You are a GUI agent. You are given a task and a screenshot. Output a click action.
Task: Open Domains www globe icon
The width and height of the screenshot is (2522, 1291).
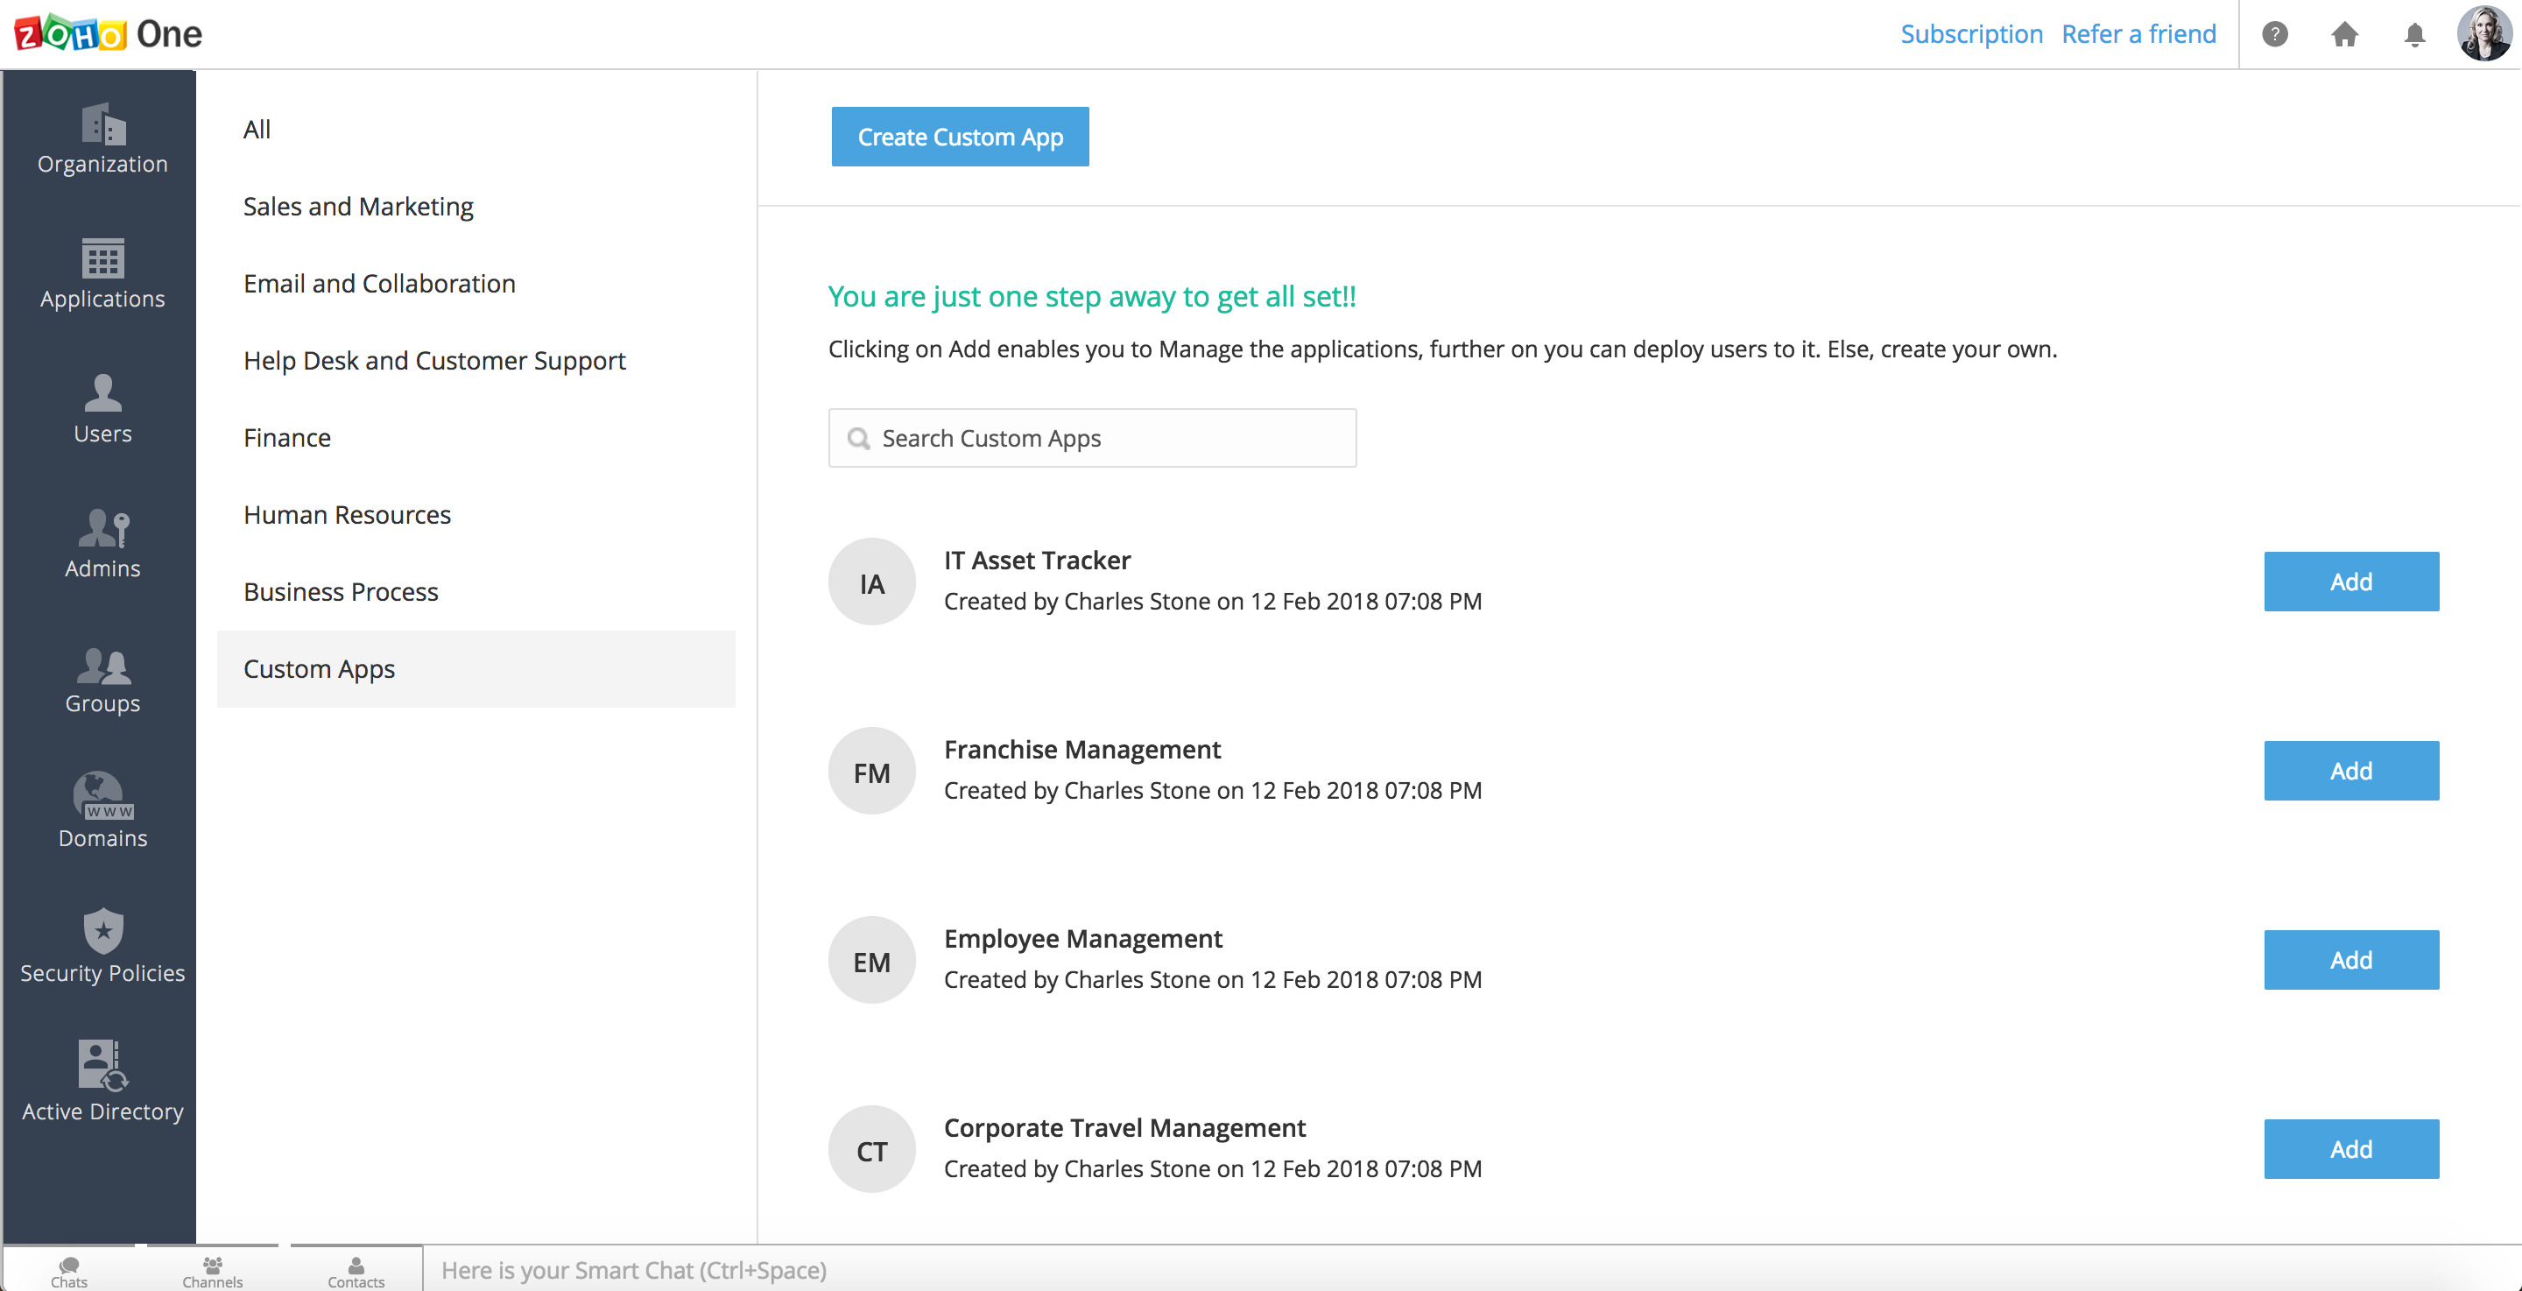pos(102,797)
